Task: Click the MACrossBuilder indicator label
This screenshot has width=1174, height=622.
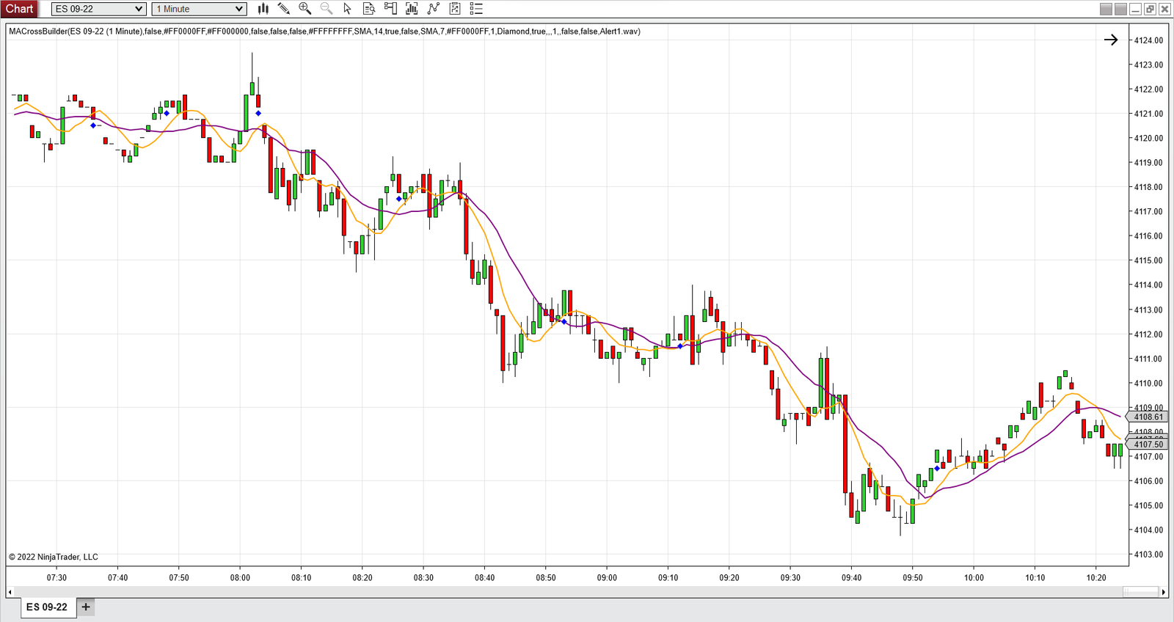Action: tap(324, 32)
